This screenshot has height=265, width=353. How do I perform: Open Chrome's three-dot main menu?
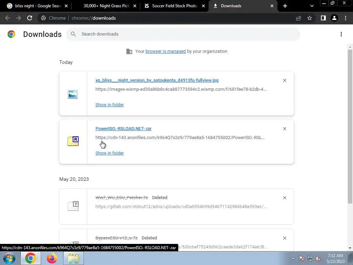(345, 18)
